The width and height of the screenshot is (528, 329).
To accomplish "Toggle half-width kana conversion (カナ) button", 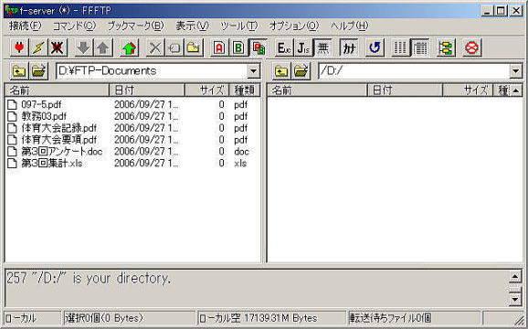I will click(x=349, y=48).
